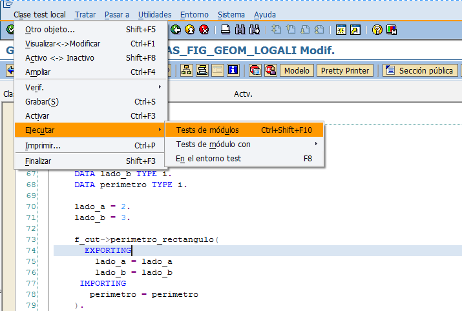Click the Navigation Stack icon
Image resolution: width=462 pixels, height=311 pixels.
click(202, 70)
